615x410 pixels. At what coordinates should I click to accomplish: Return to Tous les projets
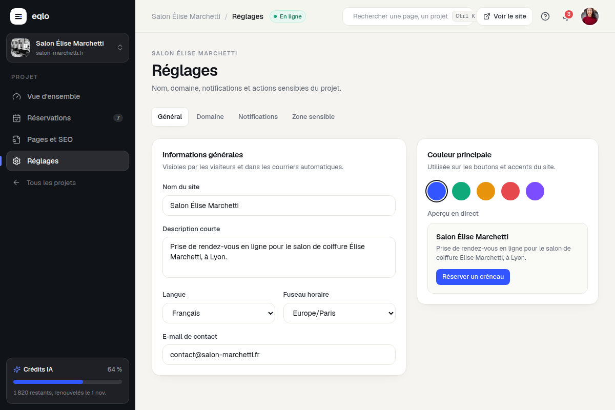pos(68,182)
